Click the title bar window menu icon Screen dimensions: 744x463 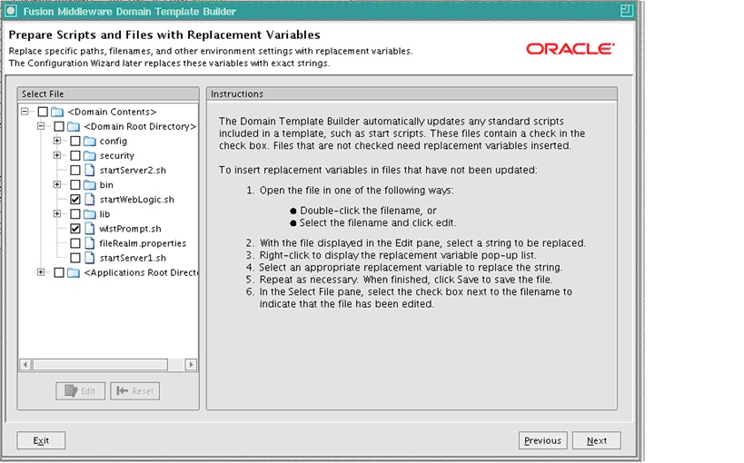click(11, 11)
